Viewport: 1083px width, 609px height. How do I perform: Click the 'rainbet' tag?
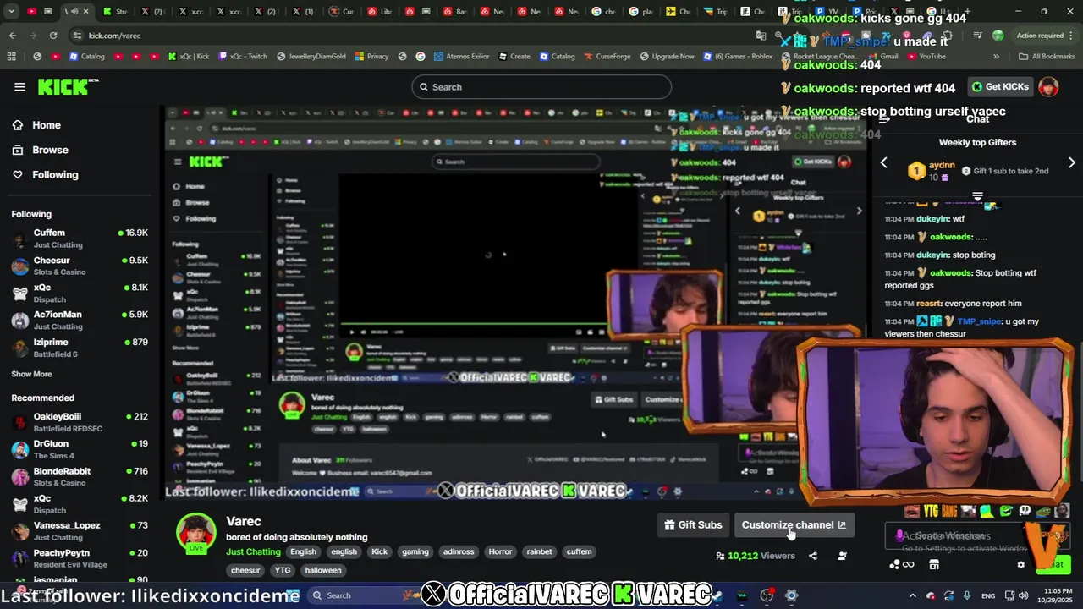tap(539, 551)
